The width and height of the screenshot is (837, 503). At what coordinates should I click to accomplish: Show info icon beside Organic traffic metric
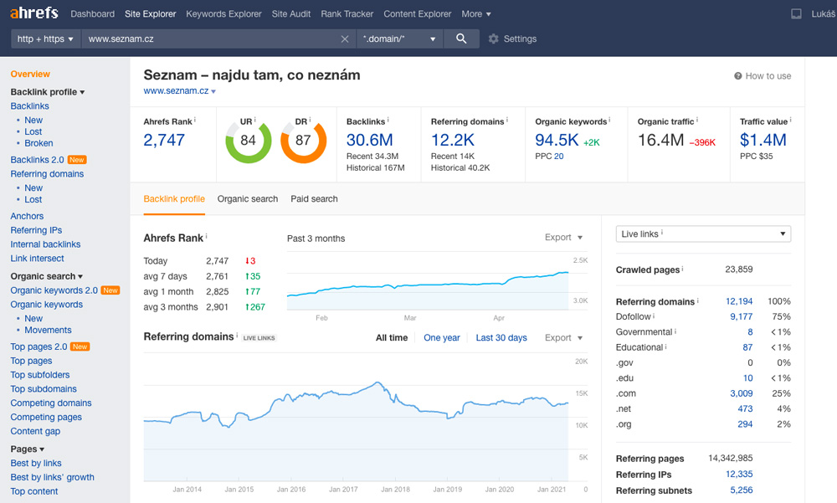(697, 121)
